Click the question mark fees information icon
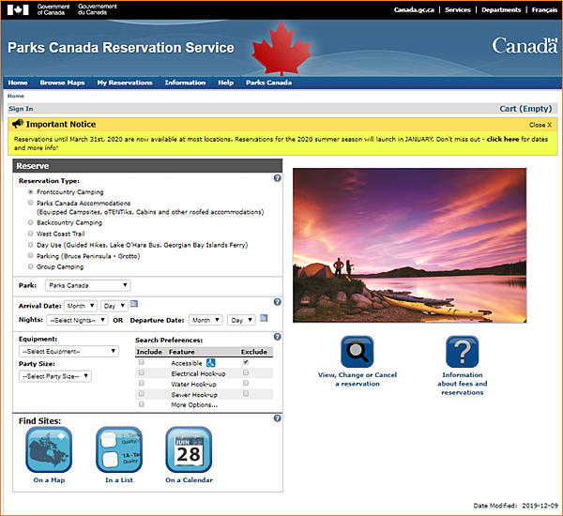 (462, 352)
